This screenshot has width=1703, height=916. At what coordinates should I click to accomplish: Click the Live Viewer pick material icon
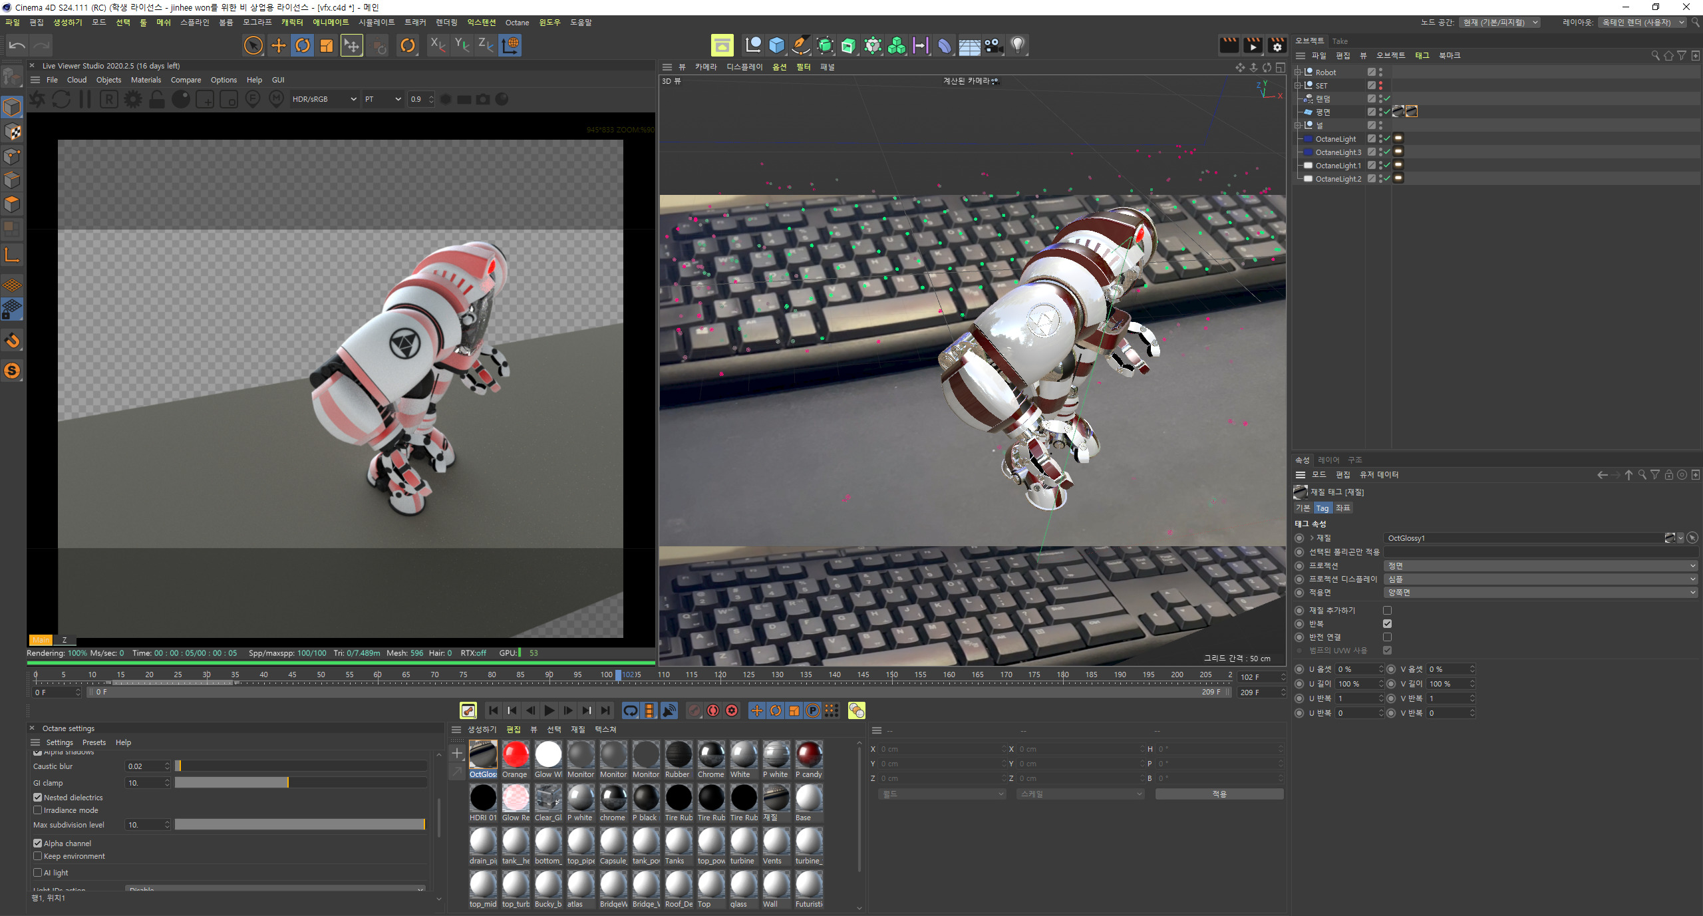pyautogui.click(x=277, y=100)
